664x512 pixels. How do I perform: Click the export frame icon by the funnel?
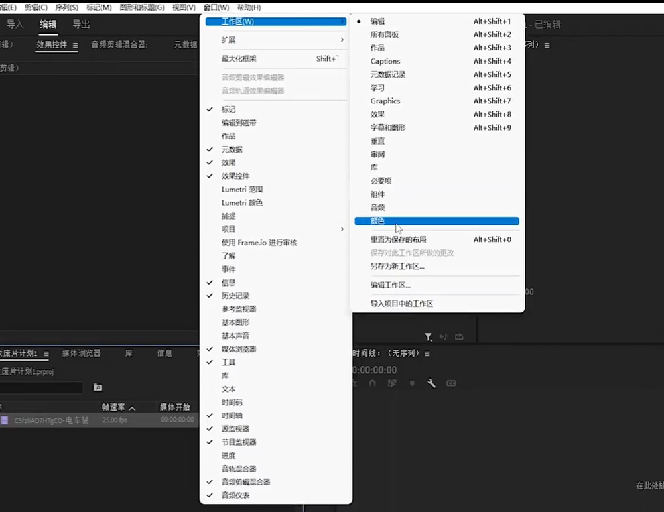point(459,337)
